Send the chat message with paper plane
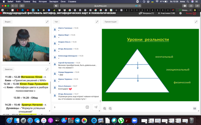 [x=95, y=107]
